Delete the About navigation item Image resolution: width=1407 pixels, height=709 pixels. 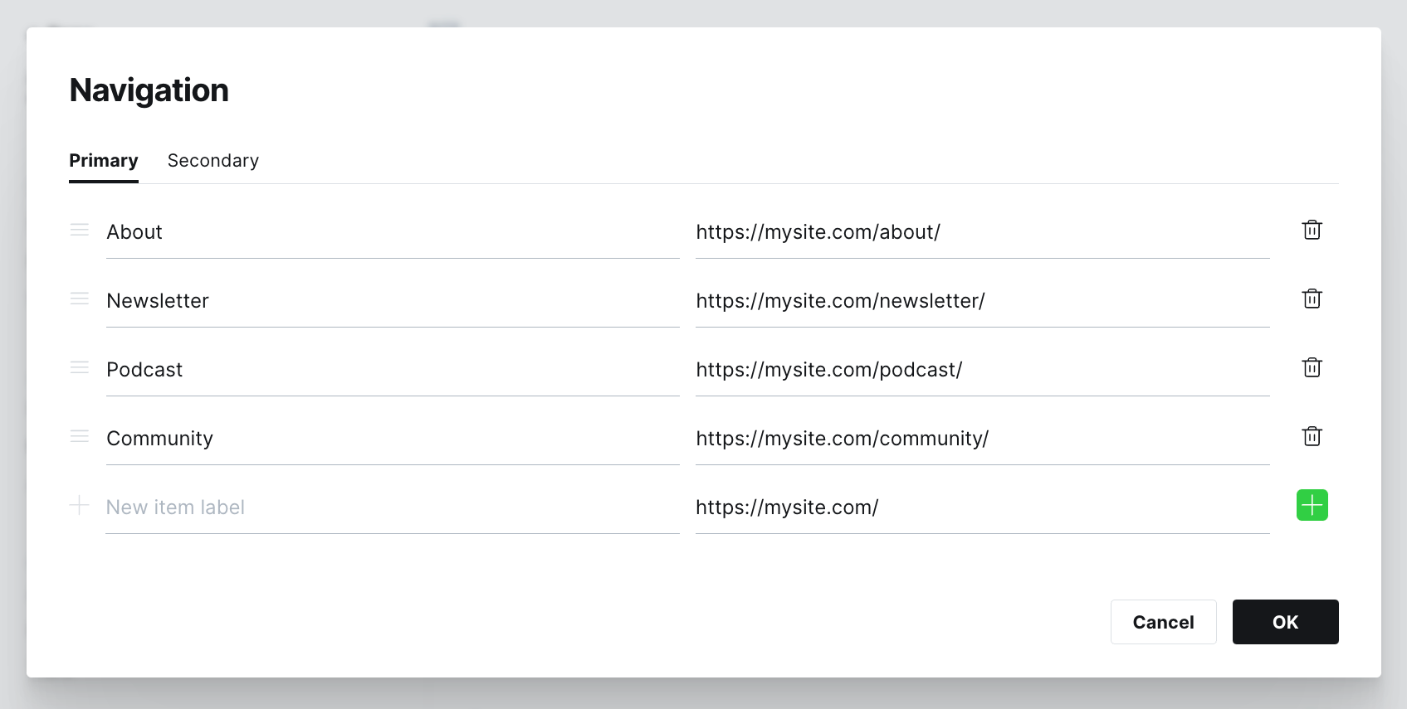tap(1312, 231)
